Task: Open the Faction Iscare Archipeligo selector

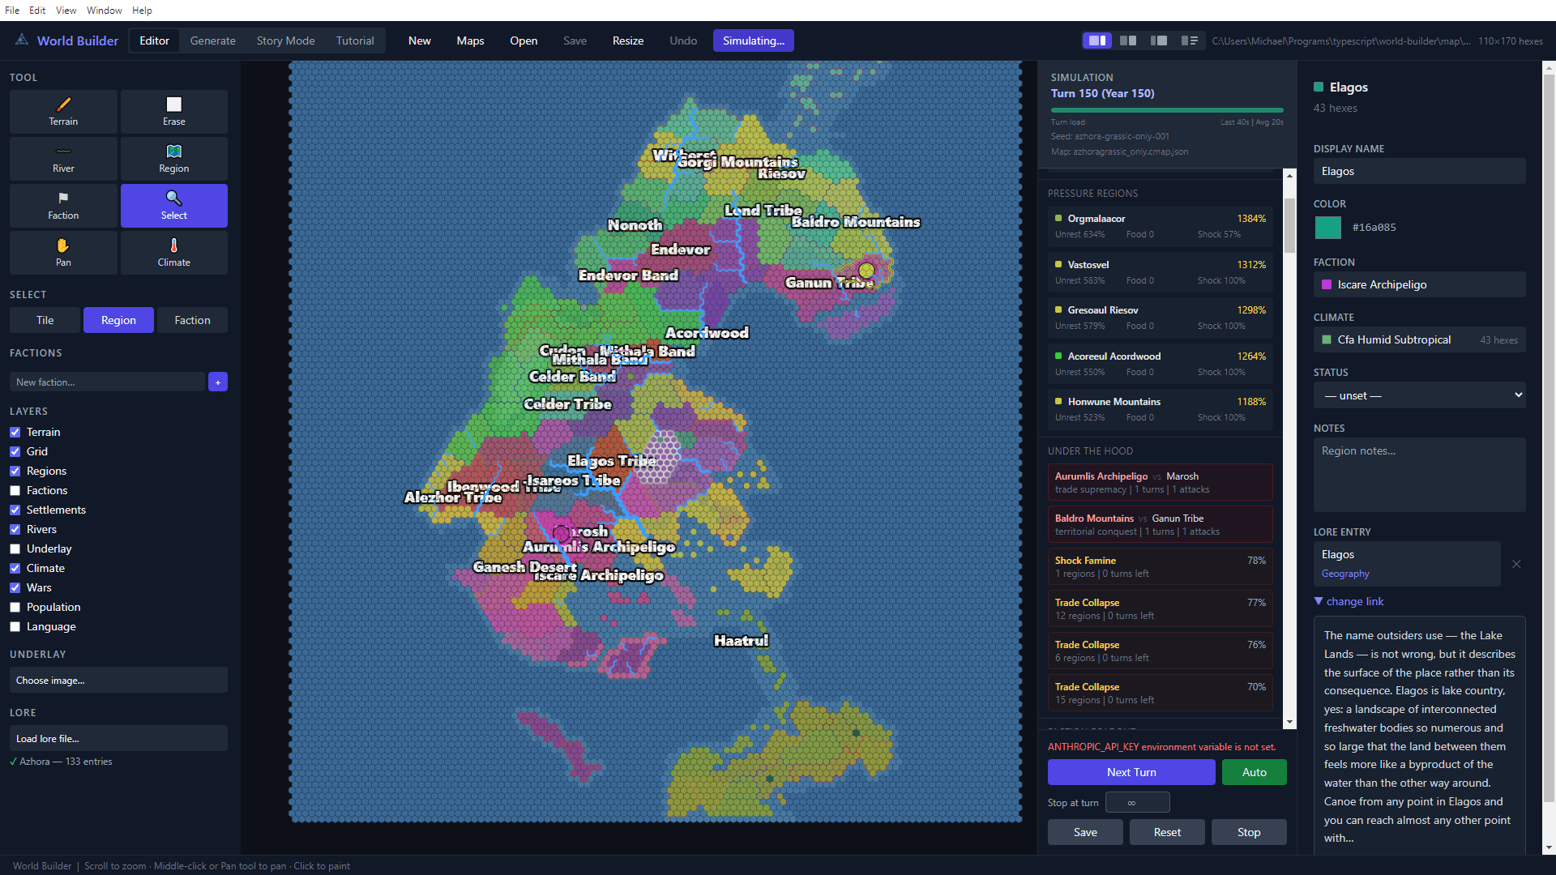Action: tap(1419, 284)
